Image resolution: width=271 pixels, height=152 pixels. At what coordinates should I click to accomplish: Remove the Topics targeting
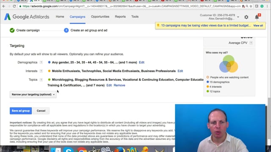(119, 85)
